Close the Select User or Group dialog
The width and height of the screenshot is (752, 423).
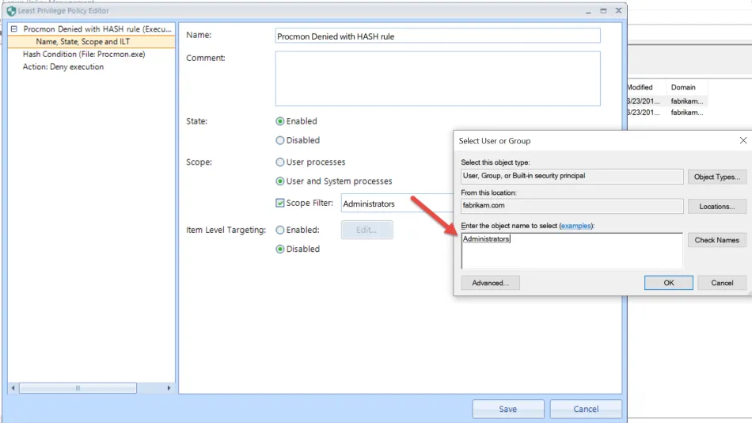tap(743, 140)
